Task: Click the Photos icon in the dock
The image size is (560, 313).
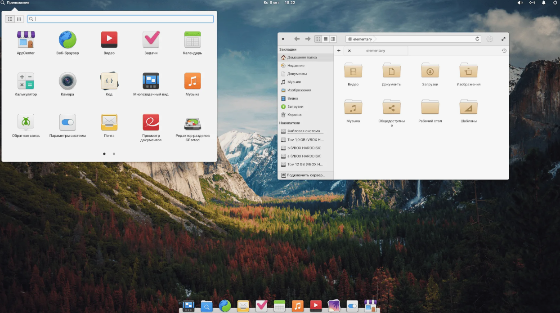Action: point(334,306)
